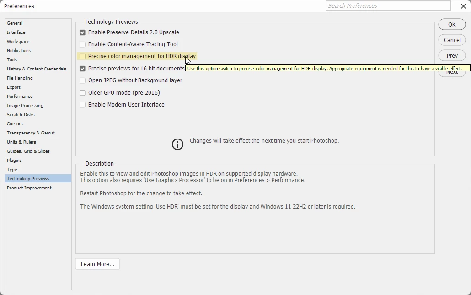Screen dimensions: 471x295
Task: Click the 'Use Graphics Processor' description line
Action: pyautogui.click(x=193, y=180)
